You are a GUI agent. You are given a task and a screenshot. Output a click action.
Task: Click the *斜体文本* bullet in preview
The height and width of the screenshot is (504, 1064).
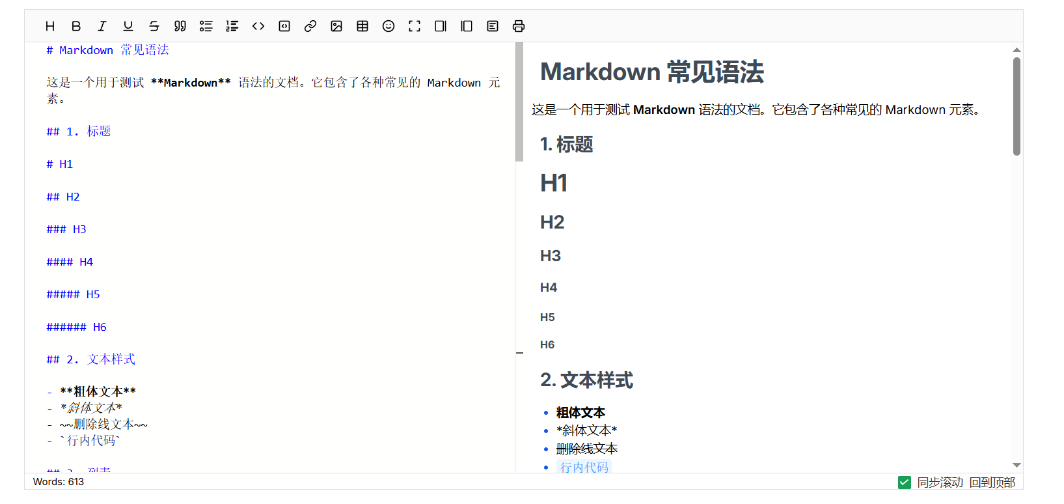click(x=586, y=431)
